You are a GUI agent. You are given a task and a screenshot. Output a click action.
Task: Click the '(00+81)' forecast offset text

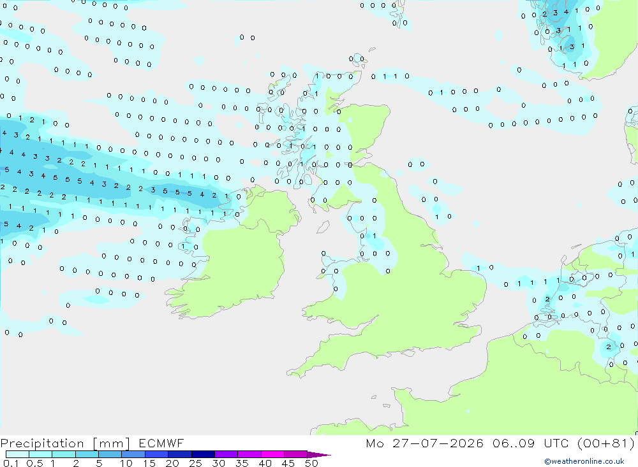pyautogui.click(x=606, y=443)
